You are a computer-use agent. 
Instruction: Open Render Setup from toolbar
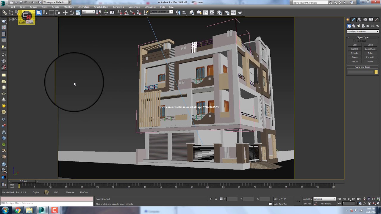click(x=227, y=12)
